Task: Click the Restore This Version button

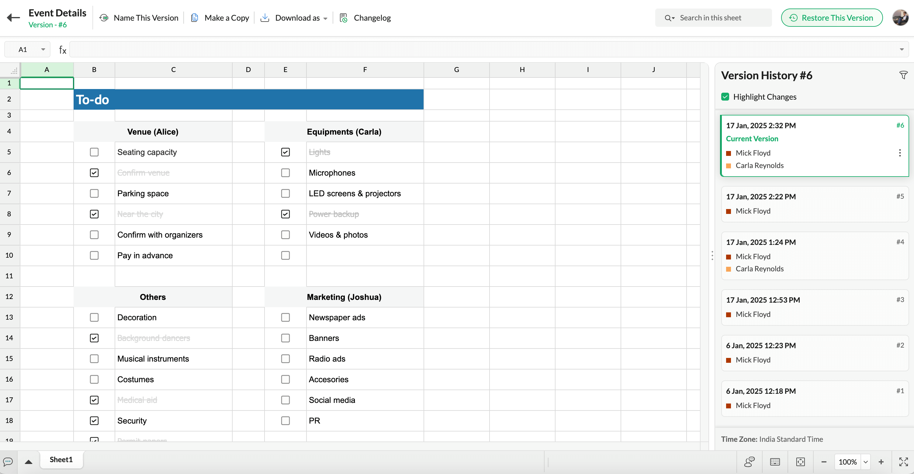Action: point(832,17)
